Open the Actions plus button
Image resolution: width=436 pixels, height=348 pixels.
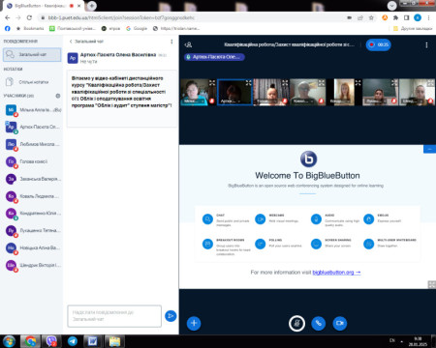[x=194, y=323]
